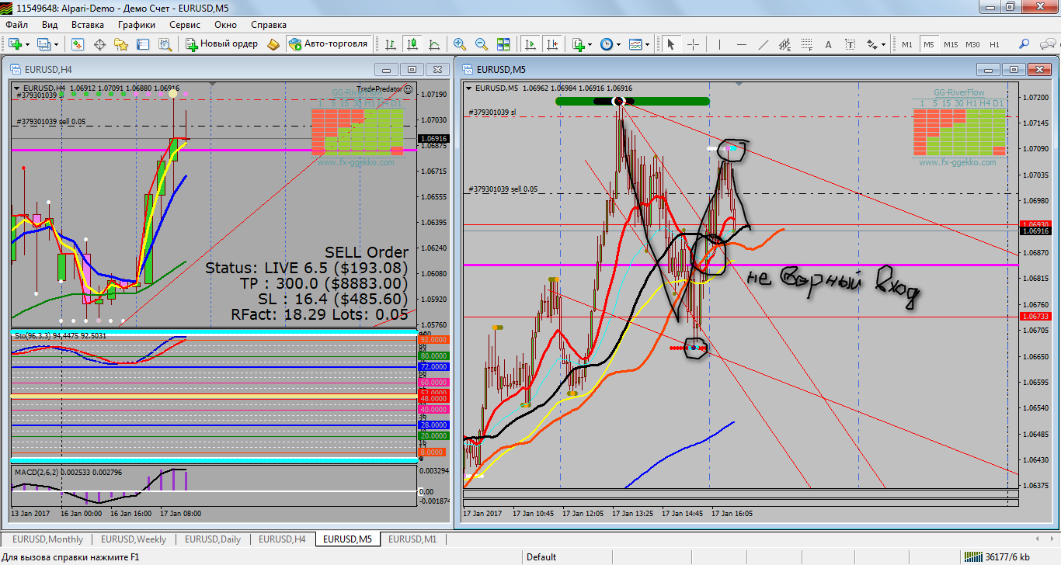The height and width of the screenshot is (565, 1061).
Task: Click the Новый ордер button
Action: pyautogui.click(x=222, y=44)
